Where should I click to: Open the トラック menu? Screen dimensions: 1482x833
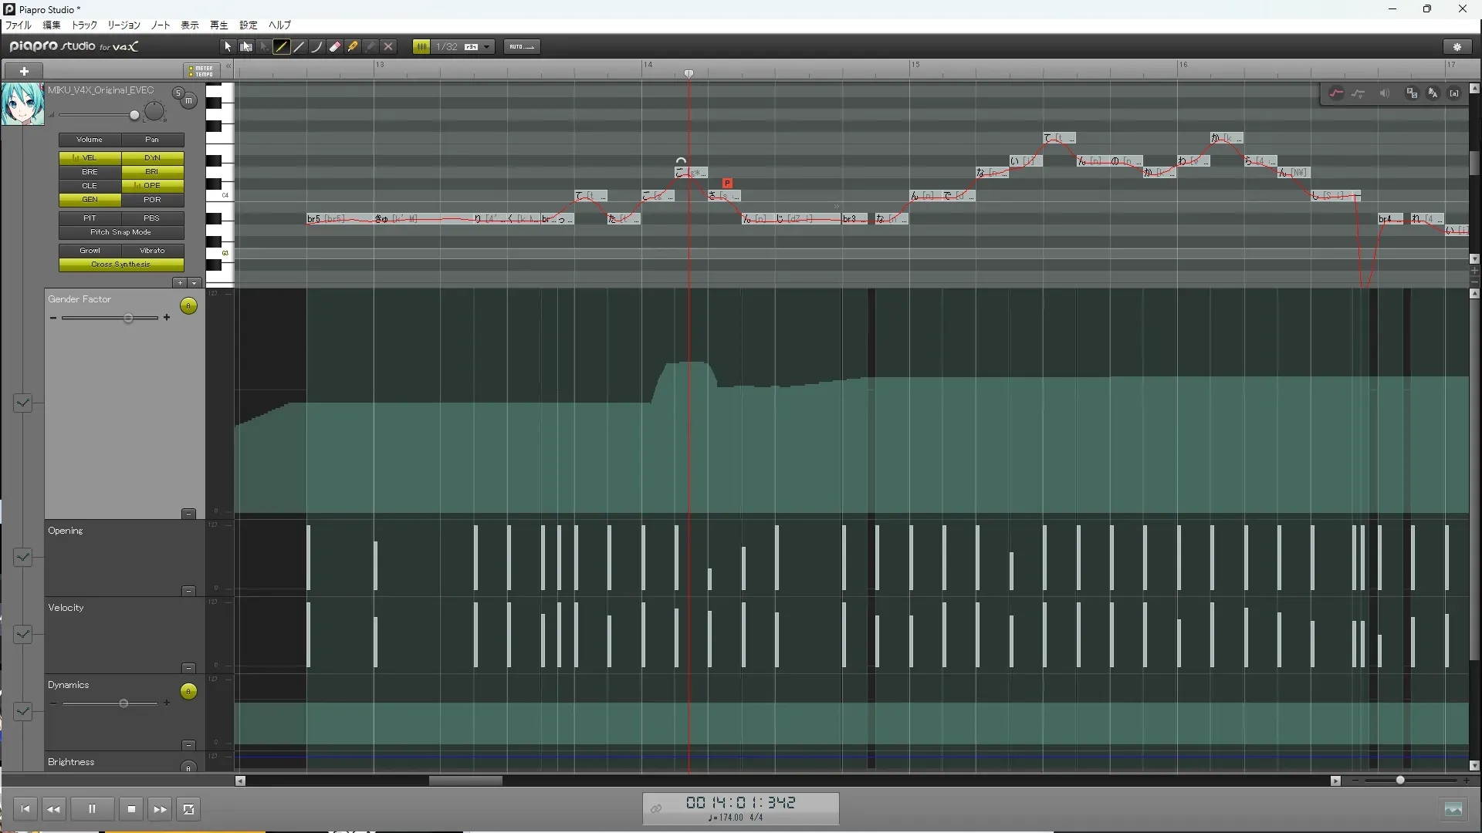point(84,25)
